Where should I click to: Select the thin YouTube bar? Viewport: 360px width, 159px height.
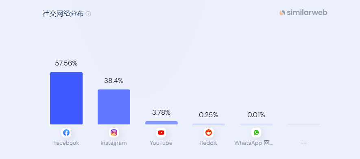click(161, 123)
